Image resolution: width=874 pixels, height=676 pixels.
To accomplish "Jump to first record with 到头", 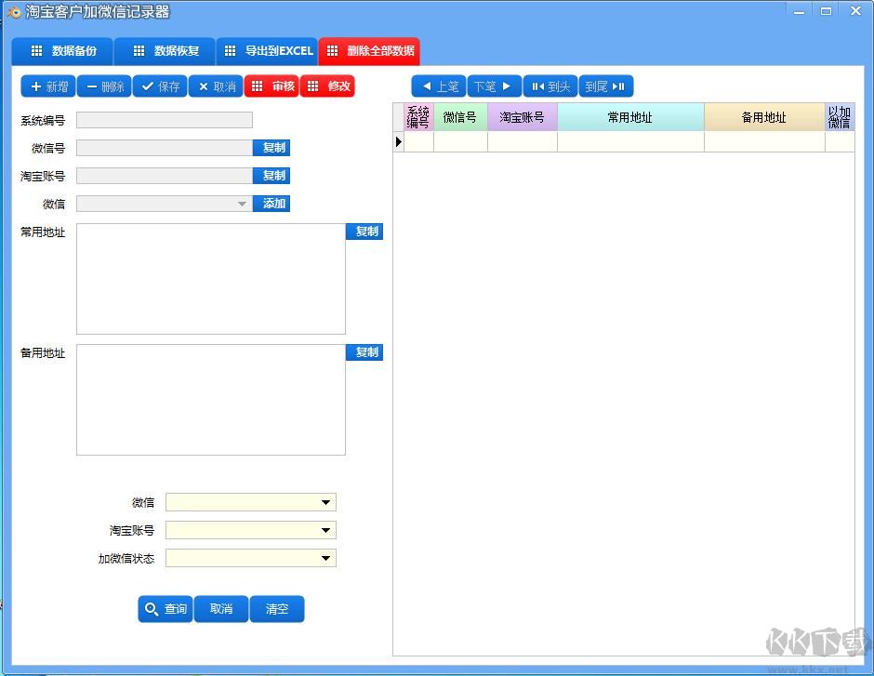I will click(550, 86).
